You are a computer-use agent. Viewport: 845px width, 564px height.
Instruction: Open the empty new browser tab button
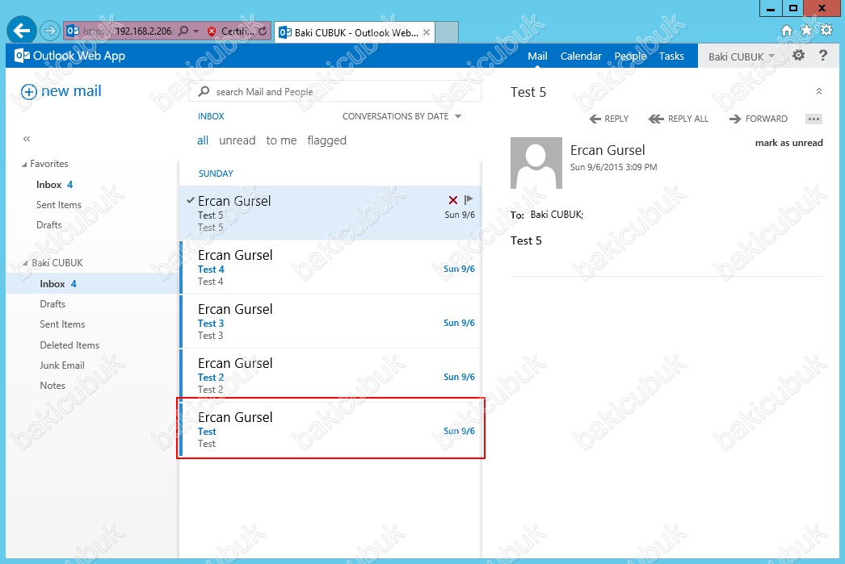[x=447, y=32]
